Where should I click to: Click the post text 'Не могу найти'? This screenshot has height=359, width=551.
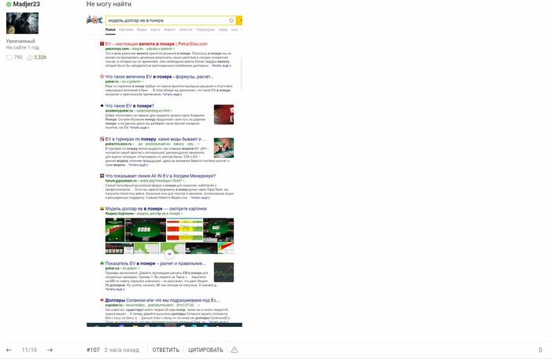[x=109, y=4]
